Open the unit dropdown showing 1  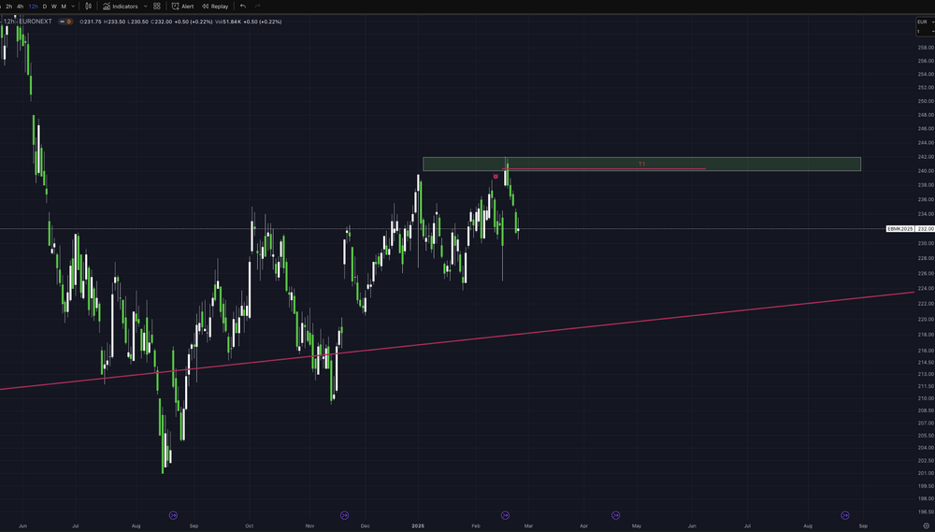click(x=926, y=31)
